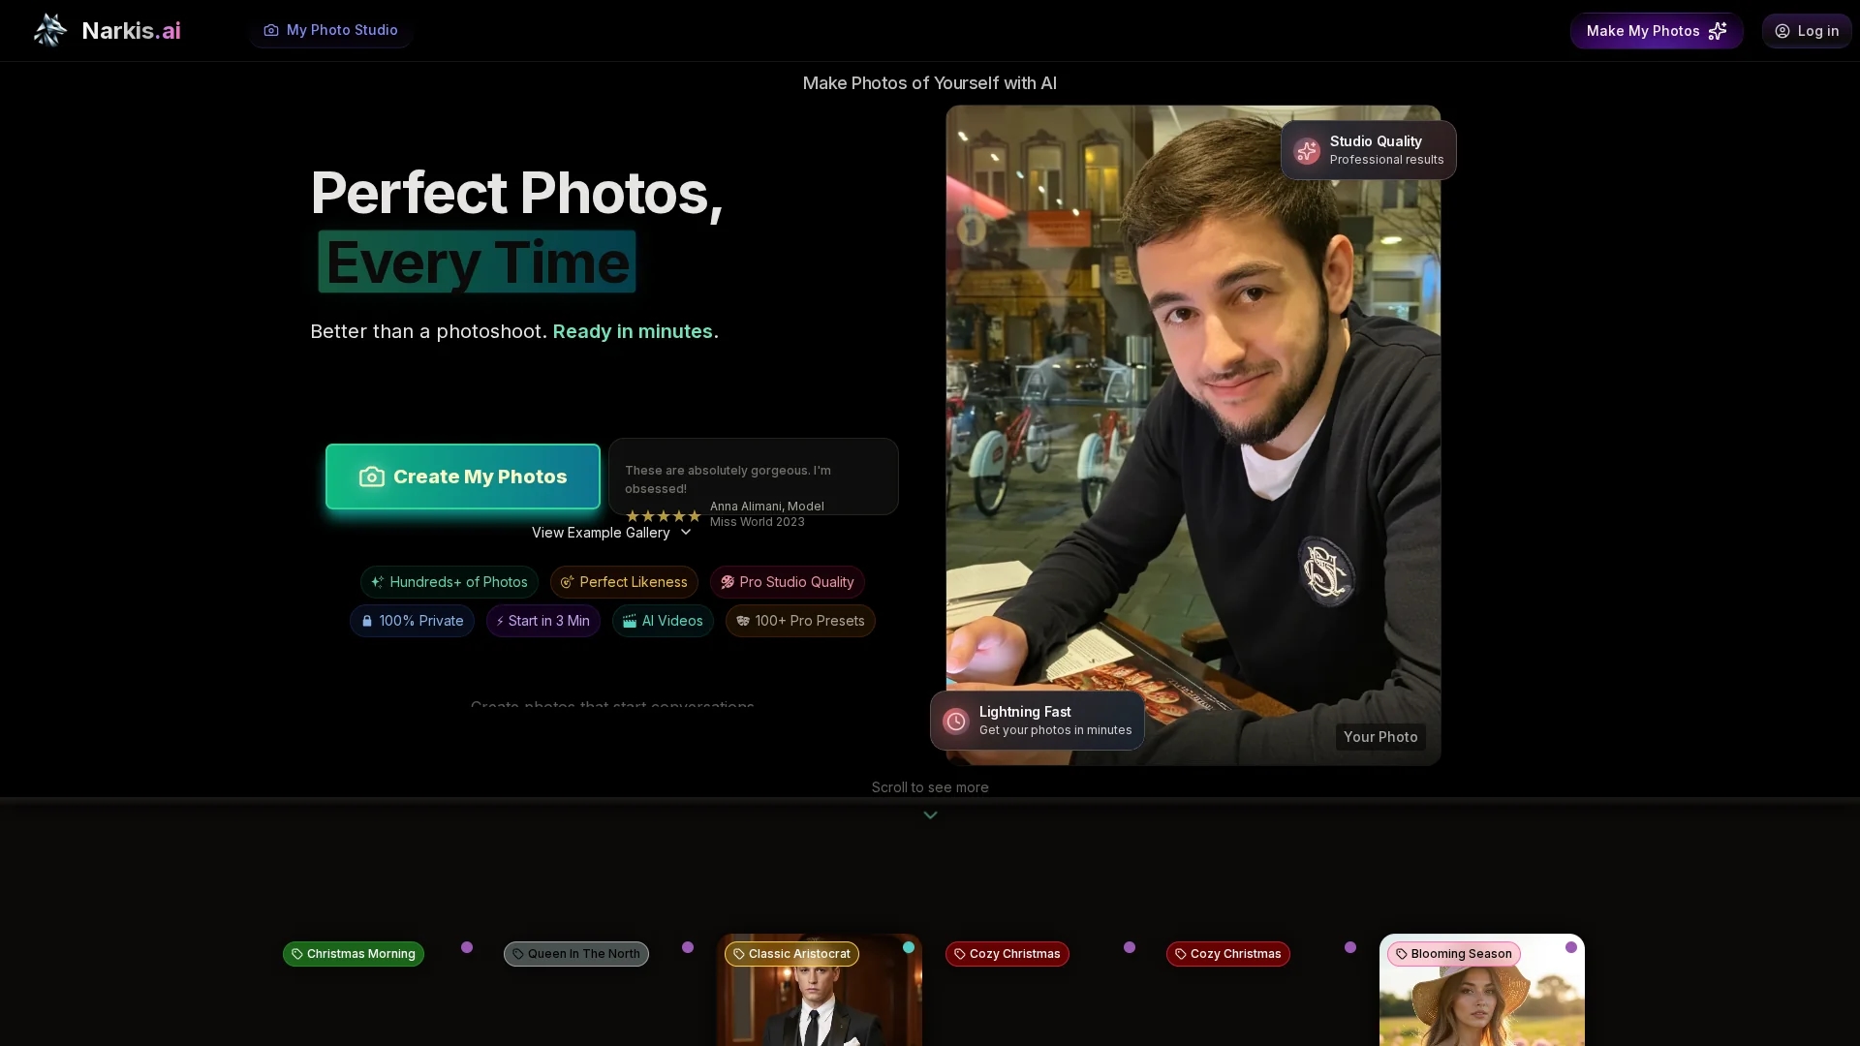
Task: Click sparkle icon in Hundreds+ of Photos
Action: (x=378, y=582)
